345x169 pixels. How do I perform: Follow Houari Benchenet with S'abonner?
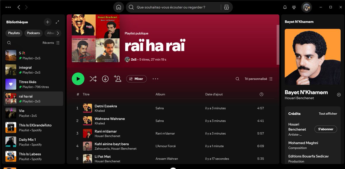[326, 129]
